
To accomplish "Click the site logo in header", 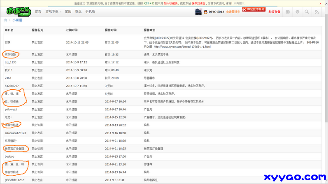I will click(19, 12).
